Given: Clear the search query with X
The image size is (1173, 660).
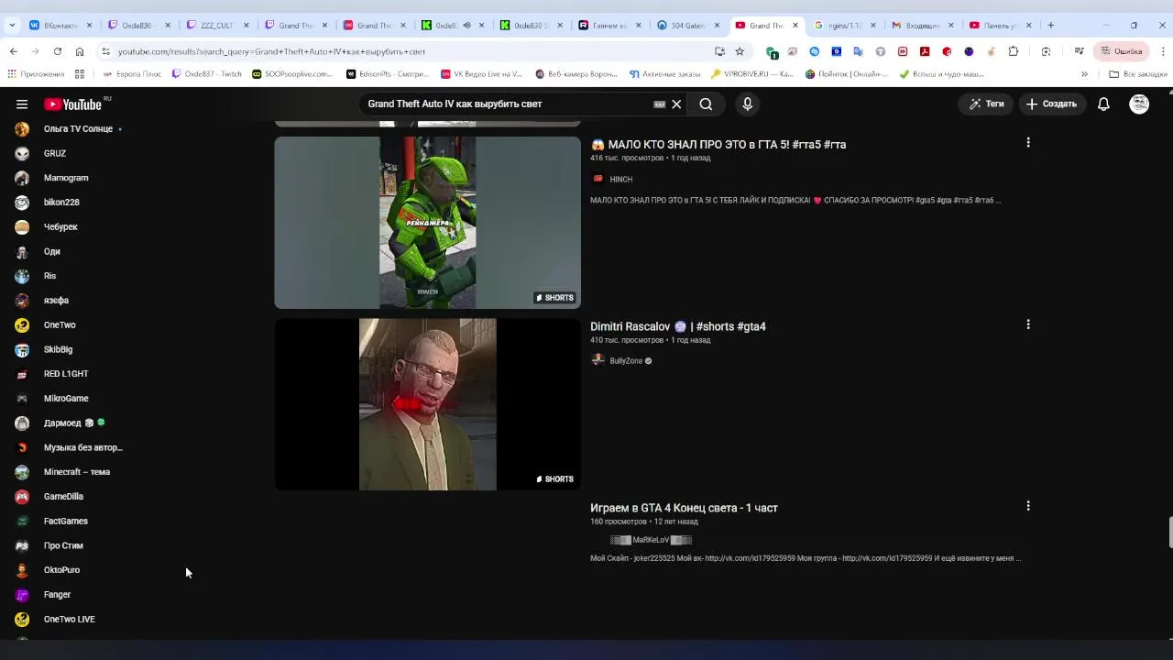Looking at the screenshot, I should pyautogui.click(x=676, y=104).
